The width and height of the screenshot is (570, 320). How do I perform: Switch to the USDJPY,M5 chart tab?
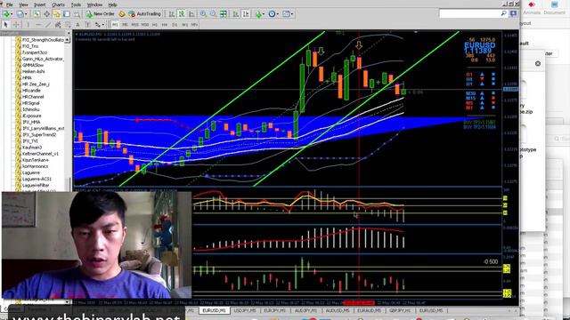point(245,310)
